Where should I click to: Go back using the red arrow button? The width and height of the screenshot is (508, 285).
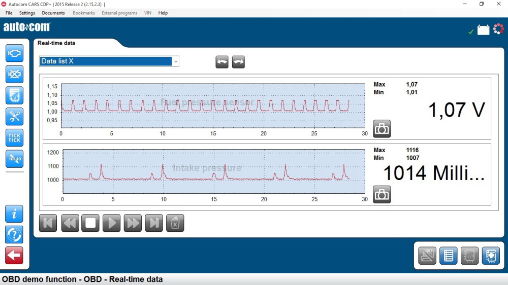pyautogui.click(x=14, y=256)
